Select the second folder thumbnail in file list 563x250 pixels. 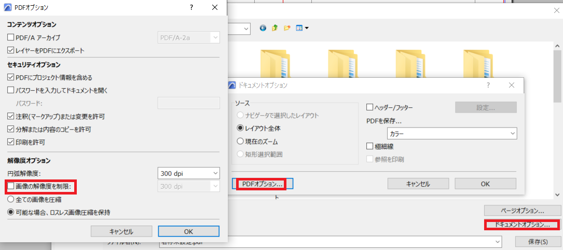(x=342, y=64)
